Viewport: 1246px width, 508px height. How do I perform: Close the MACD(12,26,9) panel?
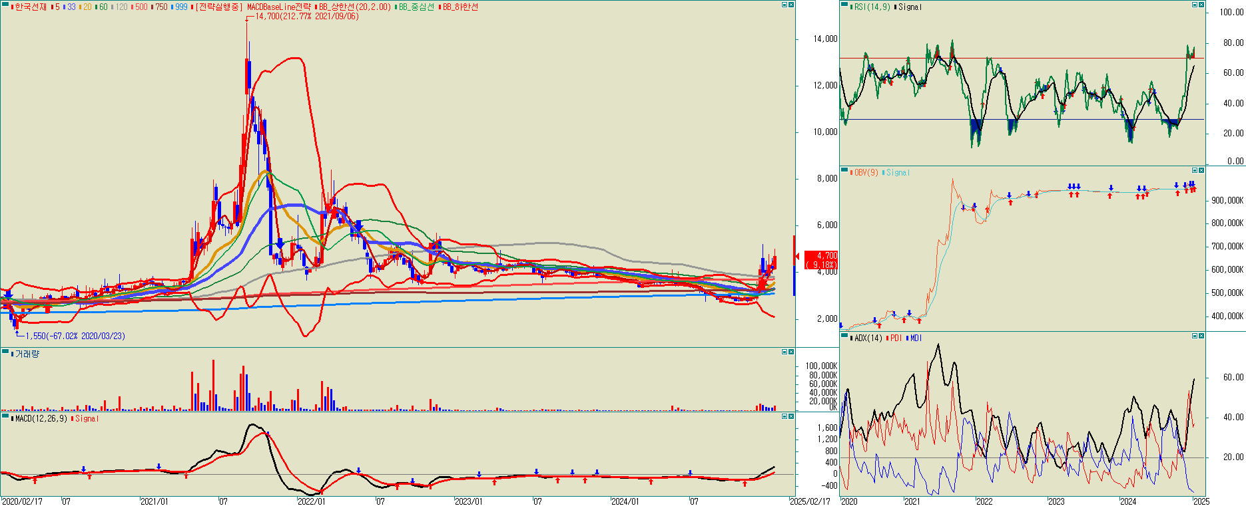pos(791,416)
